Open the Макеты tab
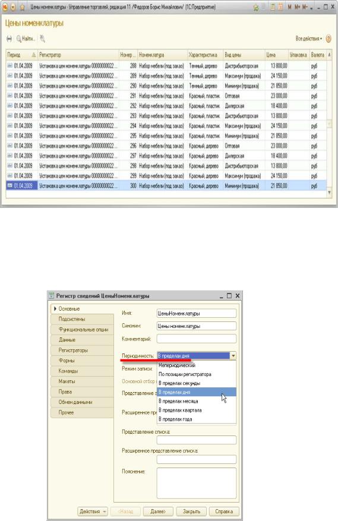 pos(82,381)
